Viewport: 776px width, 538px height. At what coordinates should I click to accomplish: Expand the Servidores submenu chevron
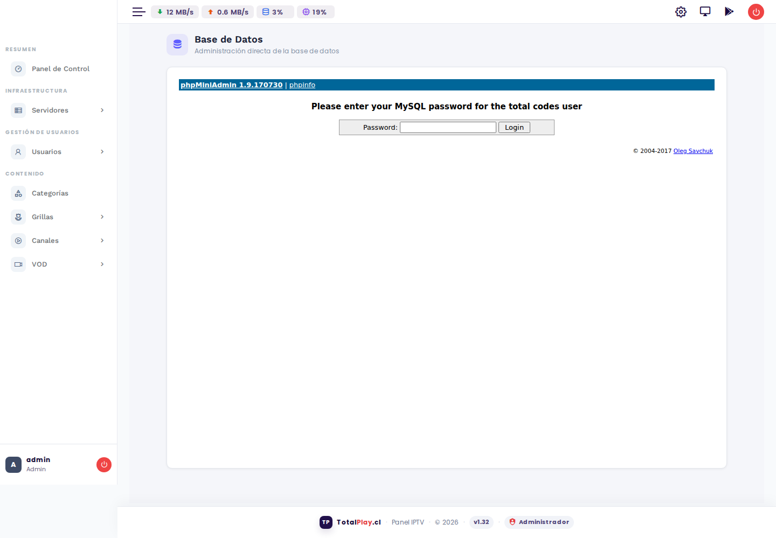pos(102,110)
